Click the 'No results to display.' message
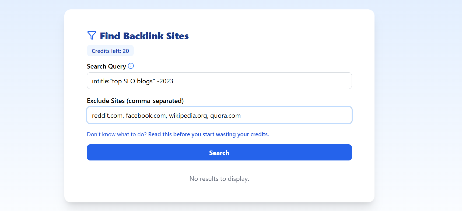 [219, 179]
